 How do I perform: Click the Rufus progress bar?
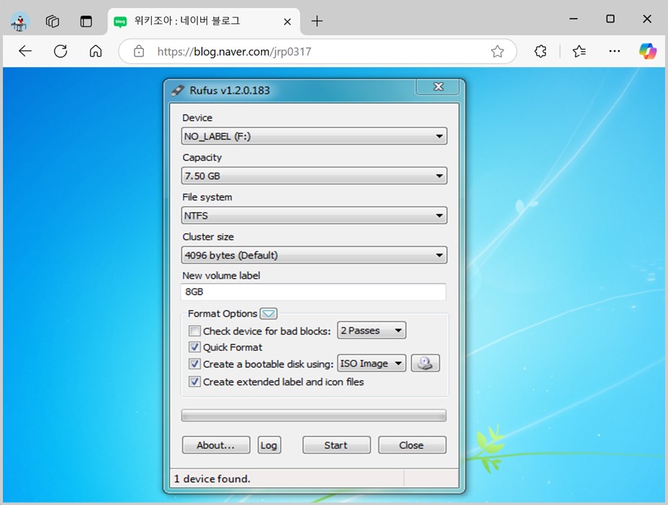tap(314, 415)
